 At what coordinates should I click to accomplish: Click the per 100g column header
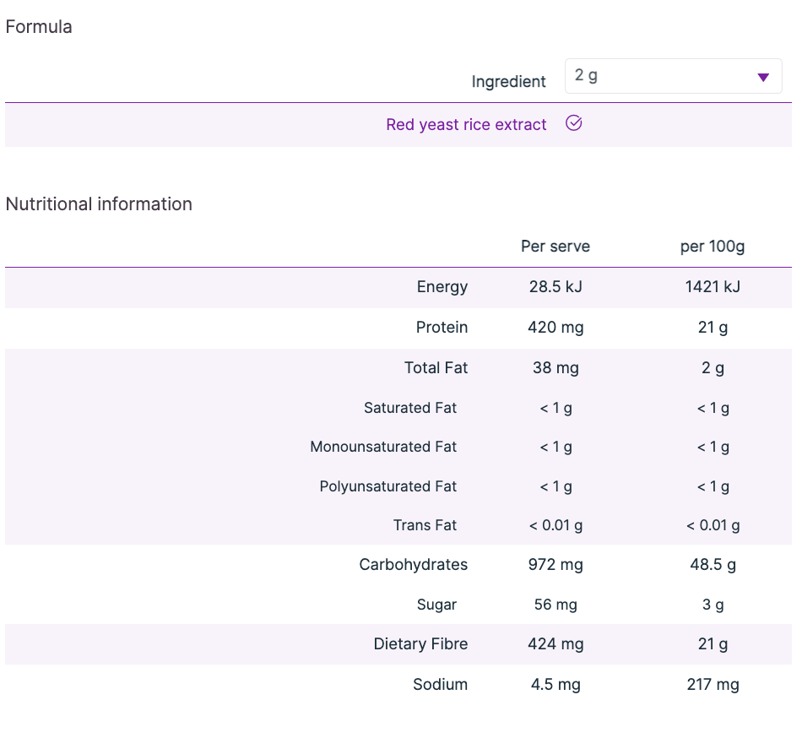pyautogui.click(x=713, y=247)
